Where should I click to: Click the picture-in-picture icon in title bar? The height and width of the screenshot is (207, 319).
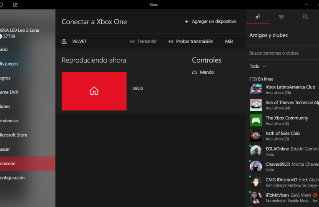[15, 5]
